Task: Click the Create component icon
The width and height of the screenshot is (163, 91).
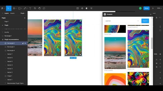Action: (82, 8)
